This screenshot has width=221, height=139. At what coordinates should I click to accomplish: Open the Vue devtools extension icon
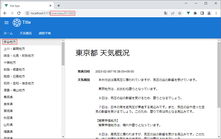point(188,13)
